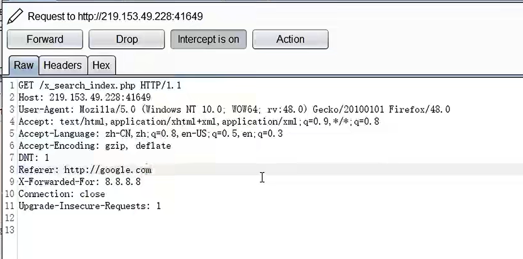The height and width of the screenshot is (259, 523).
Task: Switch to the Headers tab
Action: coord(63,65)
